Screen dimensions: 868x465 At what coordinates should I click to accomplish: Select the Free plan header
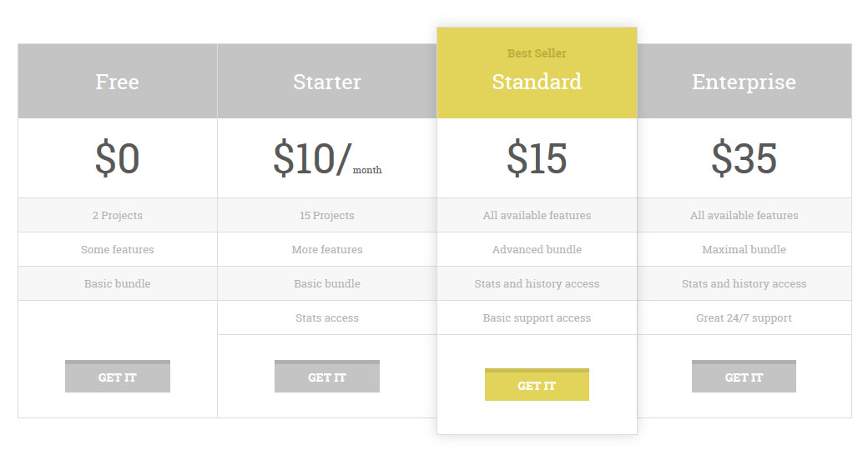(x=118, y=82)
